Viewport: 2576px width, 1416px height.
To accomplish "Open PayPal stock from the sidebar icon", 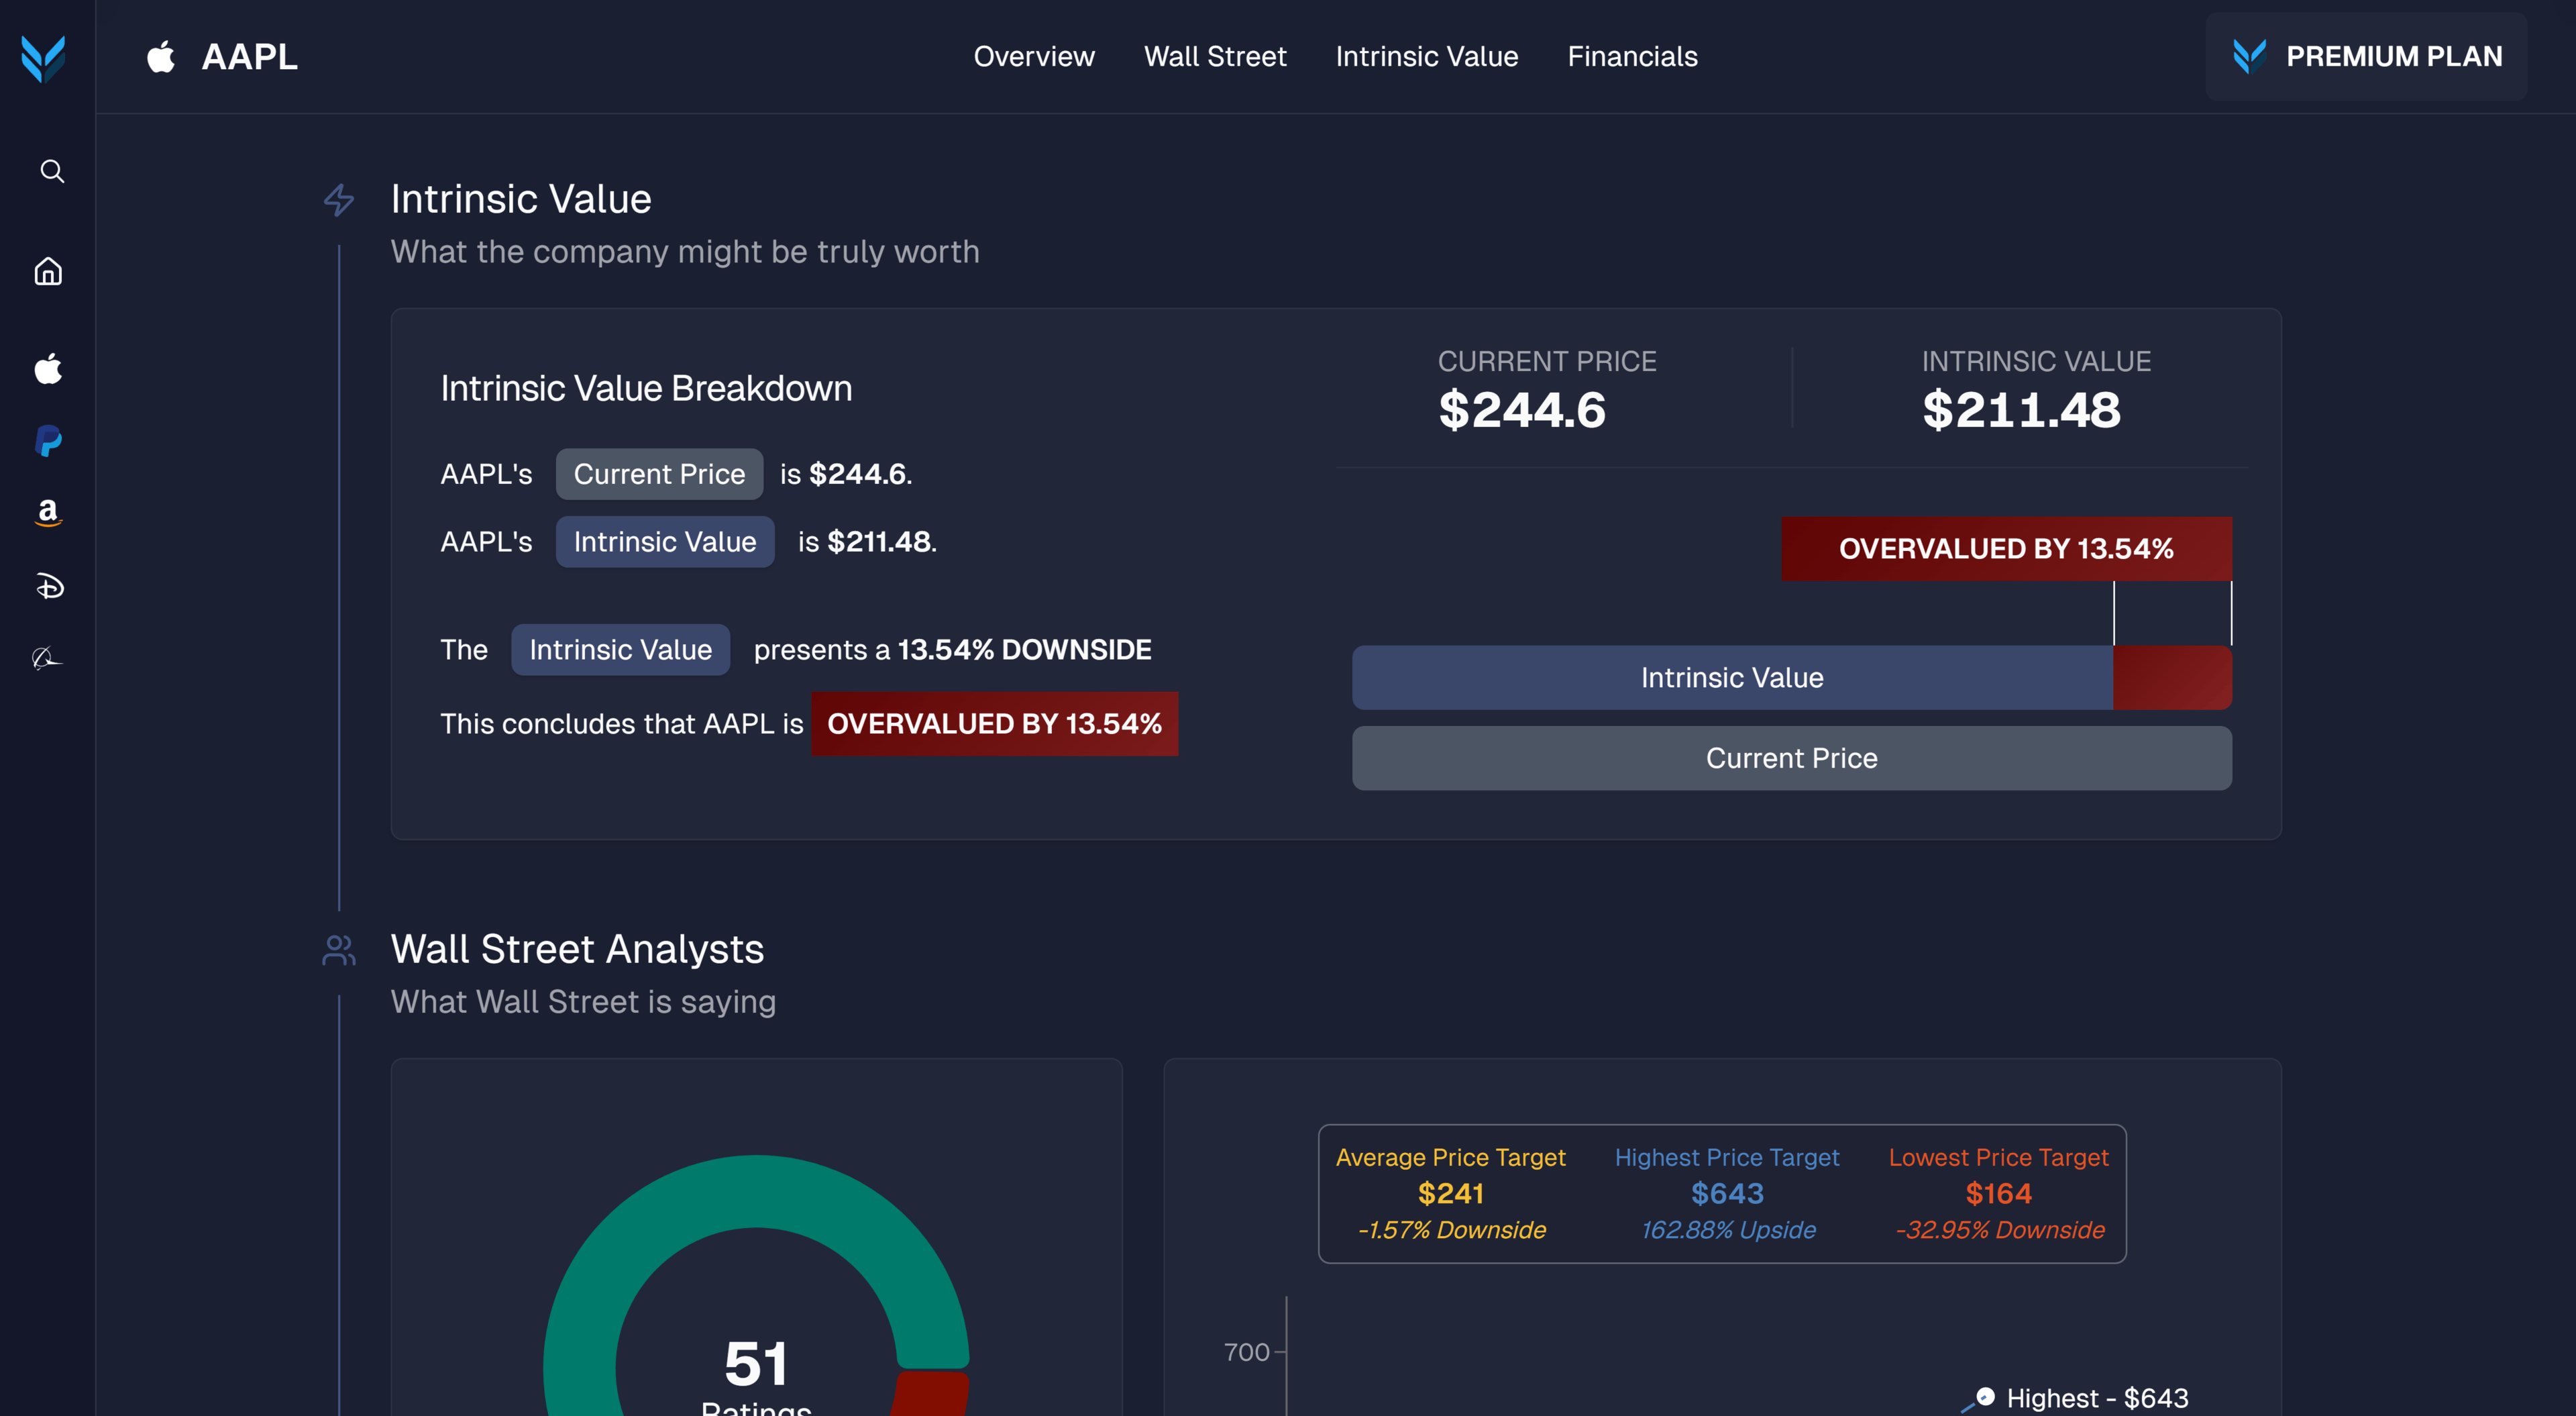I will pyautogui.click(x=48, y=440).
